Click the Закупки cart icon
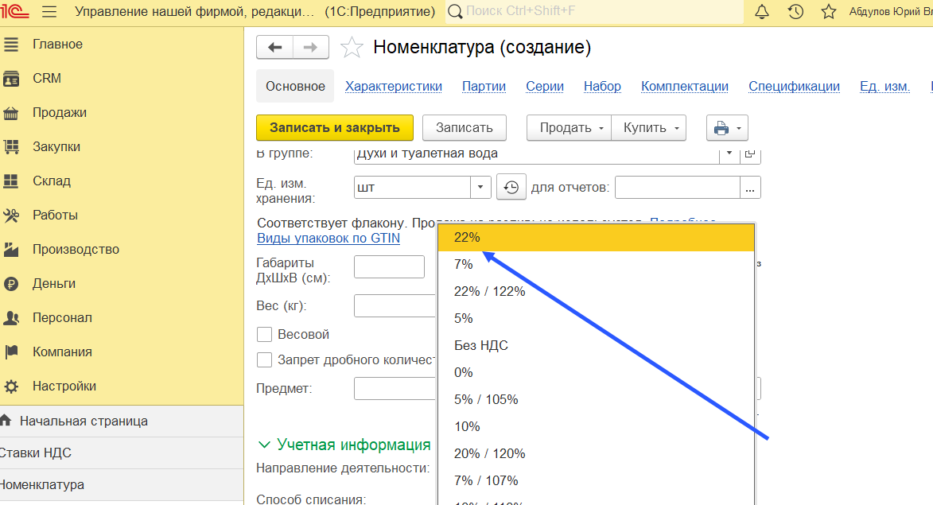This screenshot has width=933, height=505. (10, 147)
